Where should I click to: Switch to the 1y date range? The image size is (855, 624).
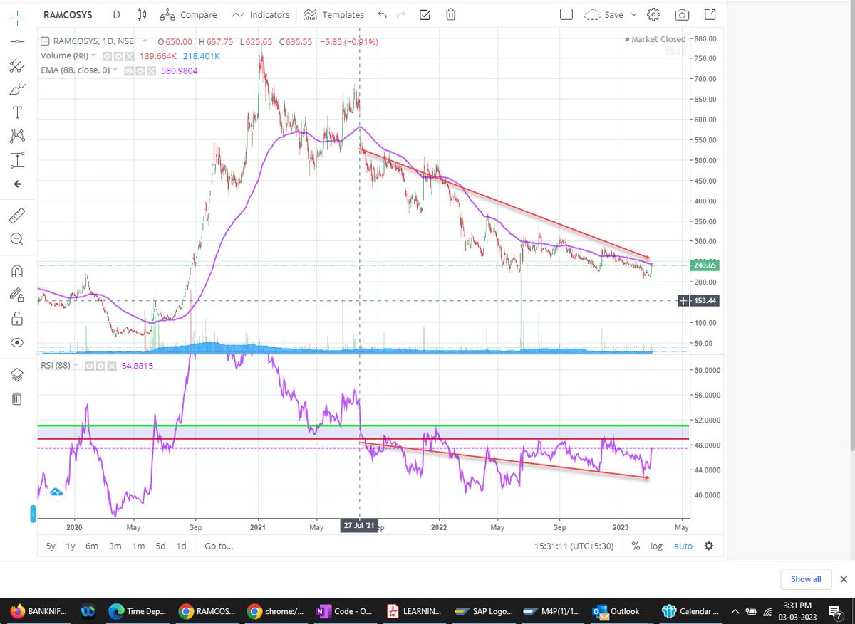[x=71, y=546]
